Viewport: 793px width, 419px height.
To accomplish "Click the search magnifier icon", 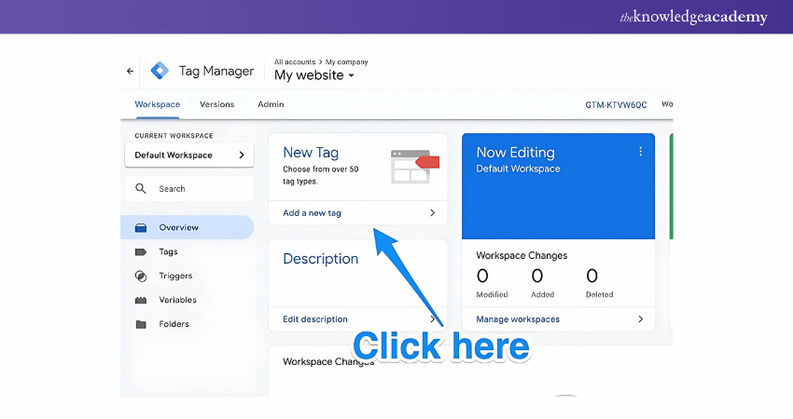I will coord(141,188).
